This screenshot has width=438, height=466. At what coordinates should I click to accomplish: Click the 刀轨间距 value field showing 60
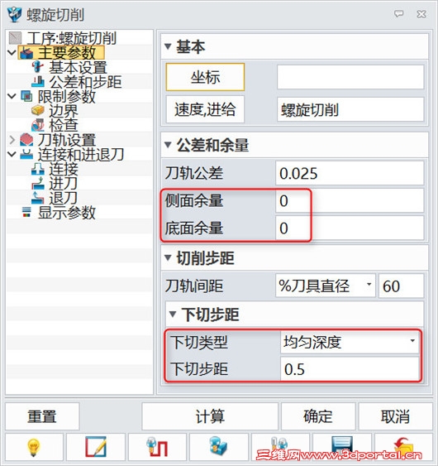[401, 286]
